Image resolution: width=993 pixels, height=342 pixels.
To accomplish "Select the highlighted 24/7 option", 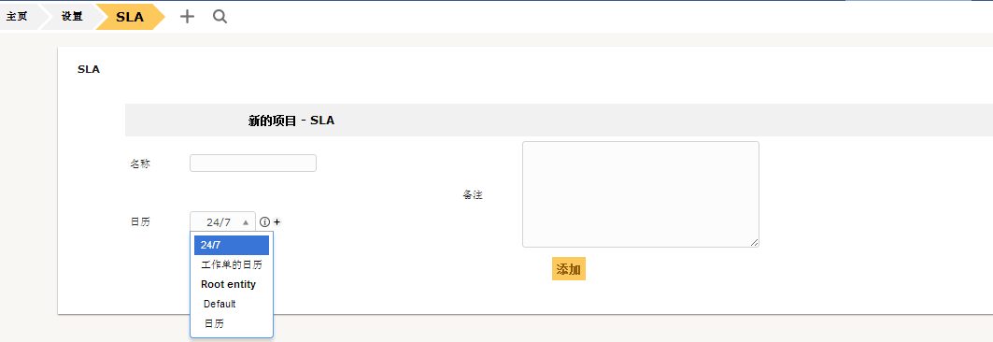I will tap(231, 245).
